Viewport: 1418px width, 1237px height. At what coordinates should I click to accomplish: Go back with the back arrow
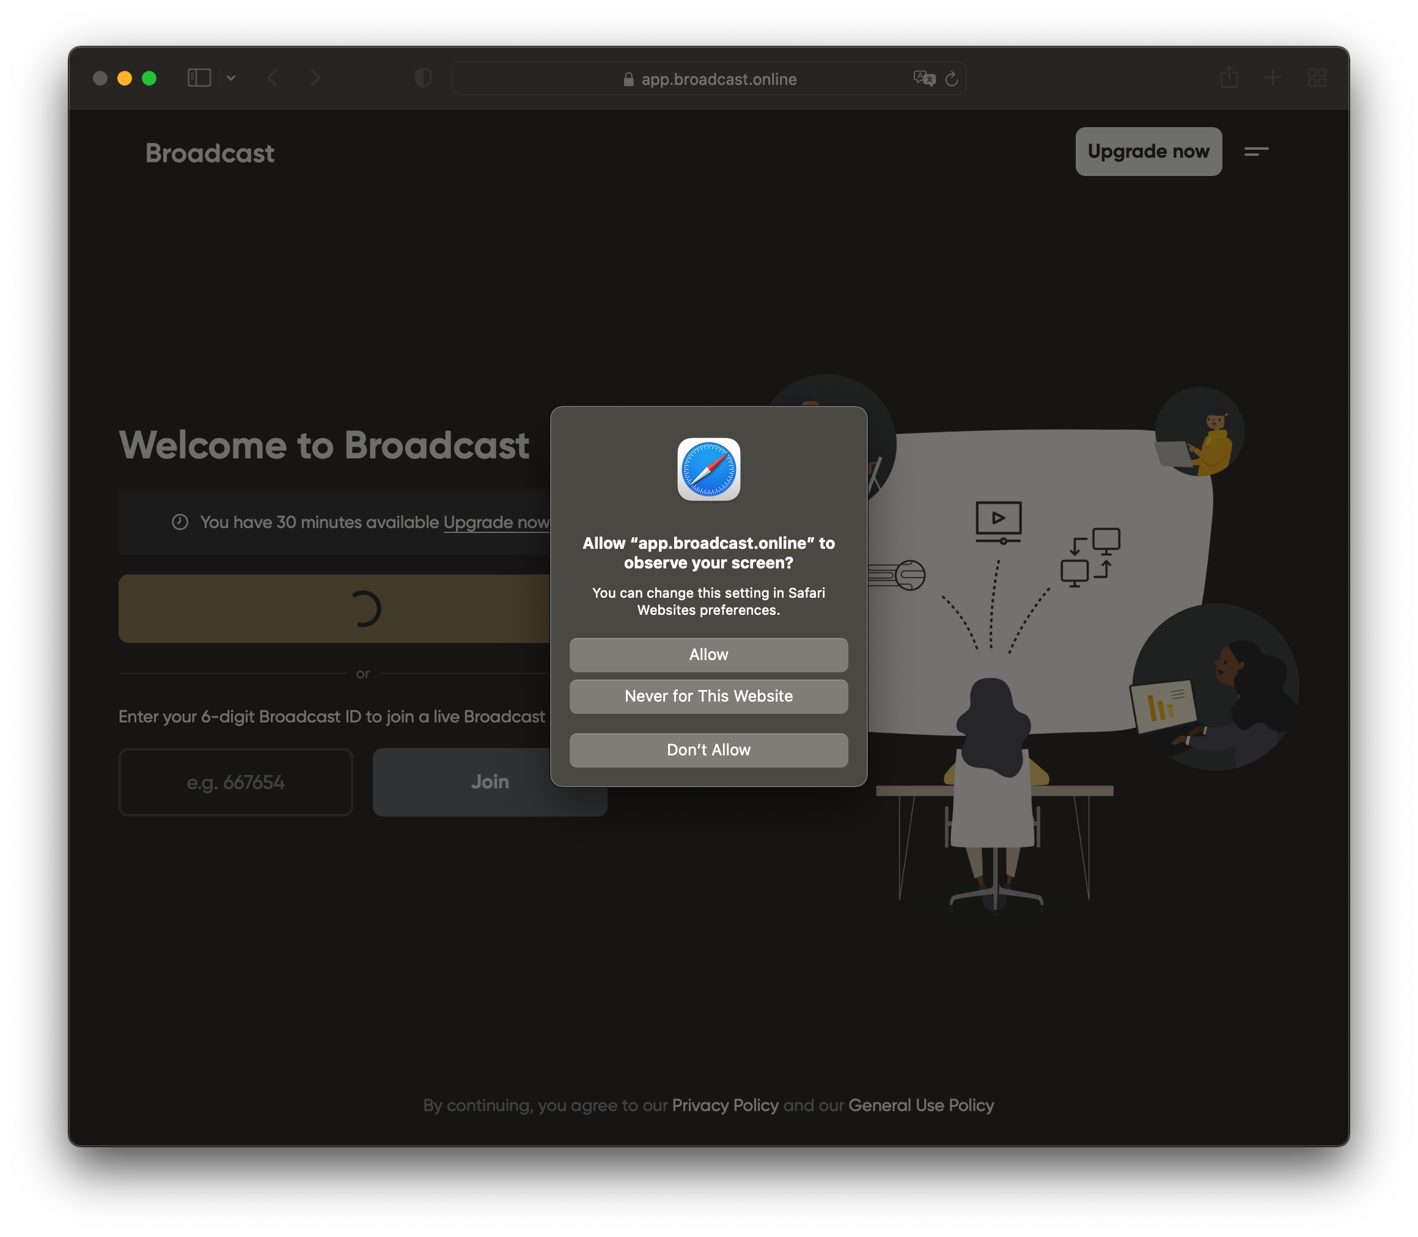(x=273, y=78)
